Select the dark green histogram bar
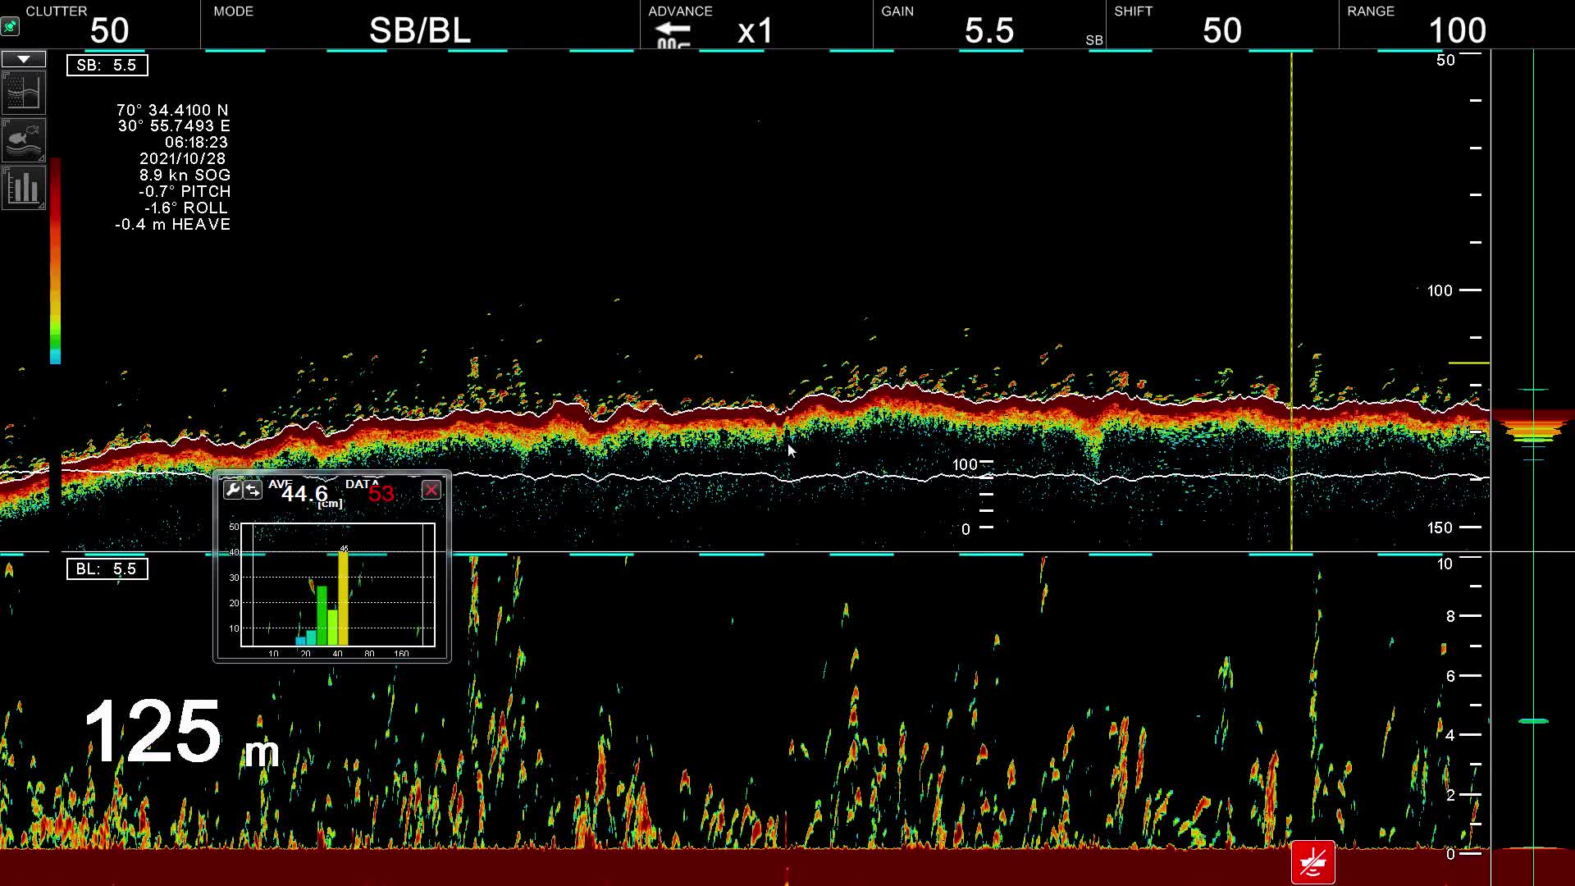 coord(322,615)
